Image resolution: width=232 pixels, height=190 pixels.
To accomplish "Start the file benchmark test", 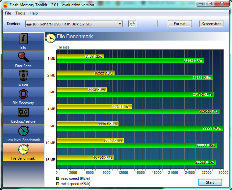I will pos(210,182).
